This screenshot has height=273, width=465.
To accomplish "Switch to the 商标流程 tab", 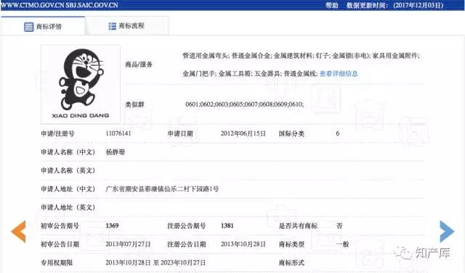I will point(127,26).
